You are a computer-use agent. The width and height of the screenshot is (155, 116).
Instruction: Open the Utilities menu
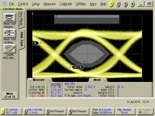[81, 4]
